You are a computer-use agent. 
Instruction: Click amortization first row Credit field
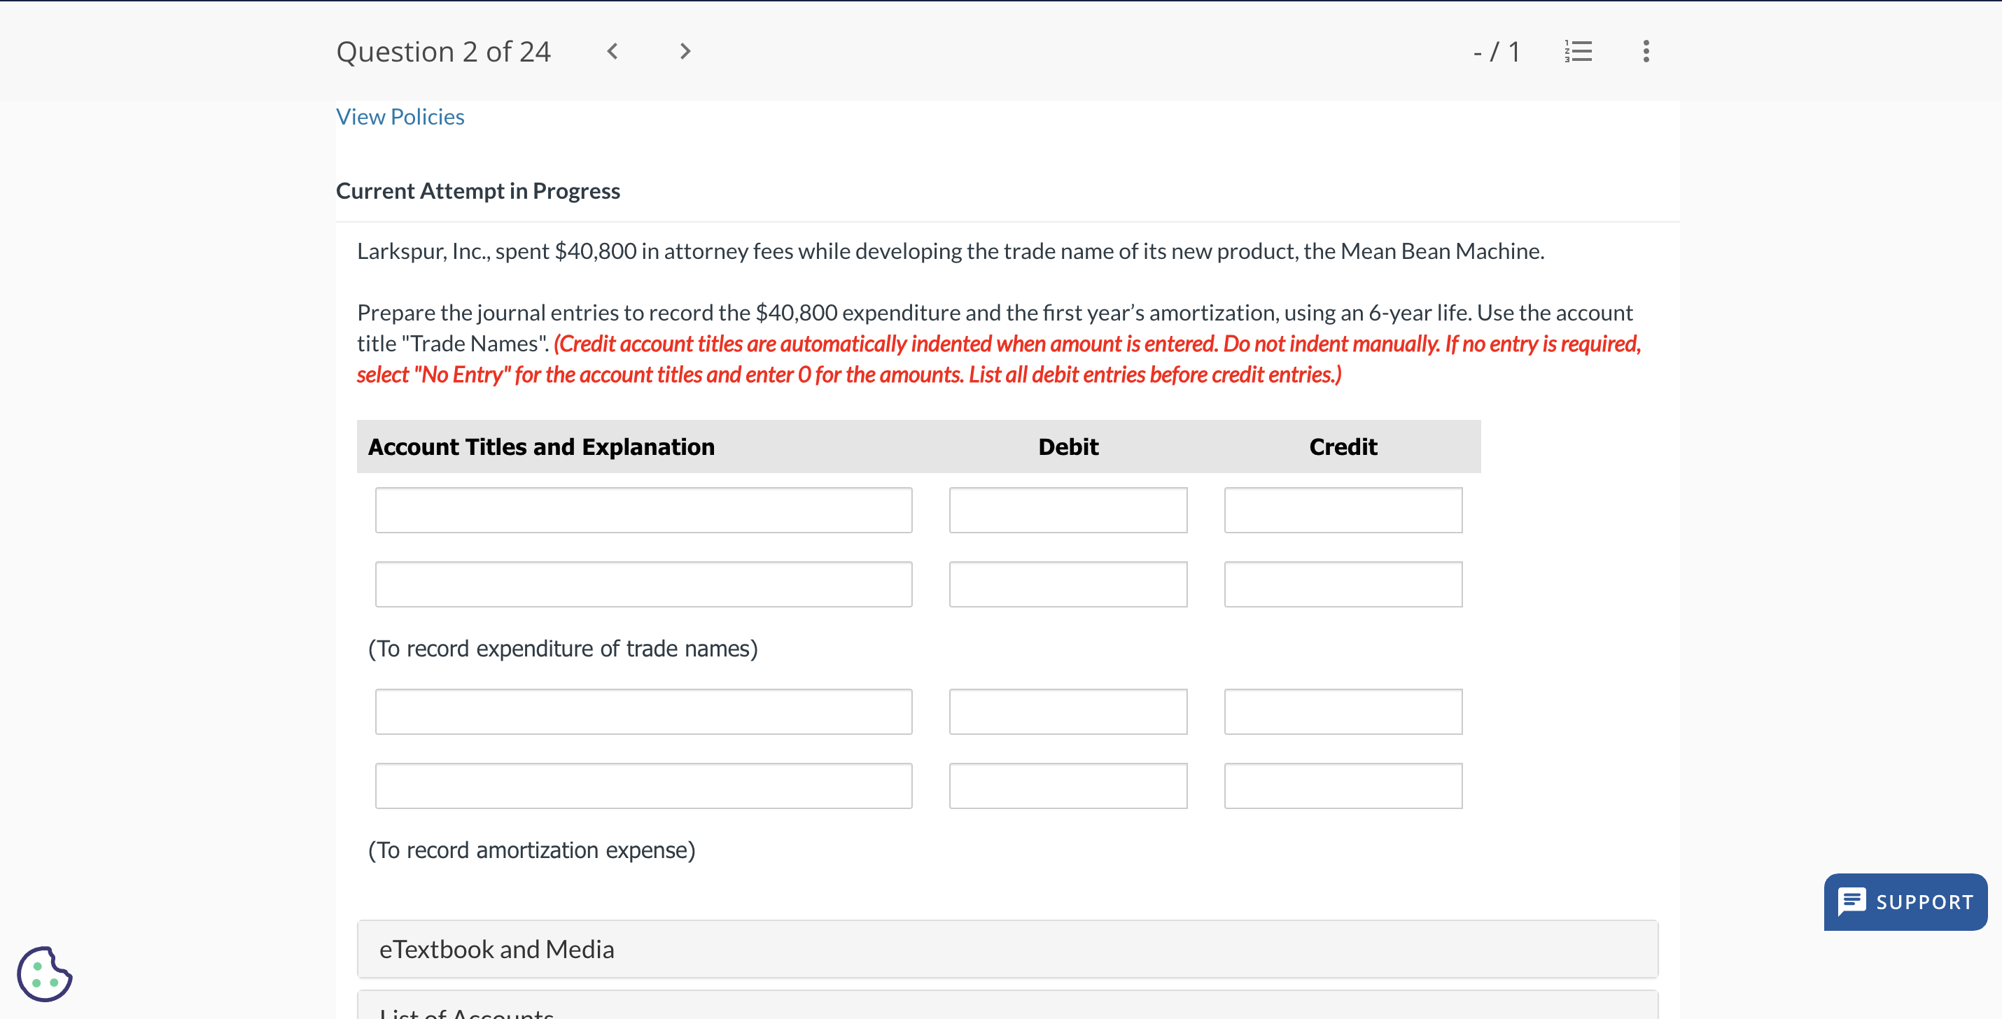click(1342, 711)
